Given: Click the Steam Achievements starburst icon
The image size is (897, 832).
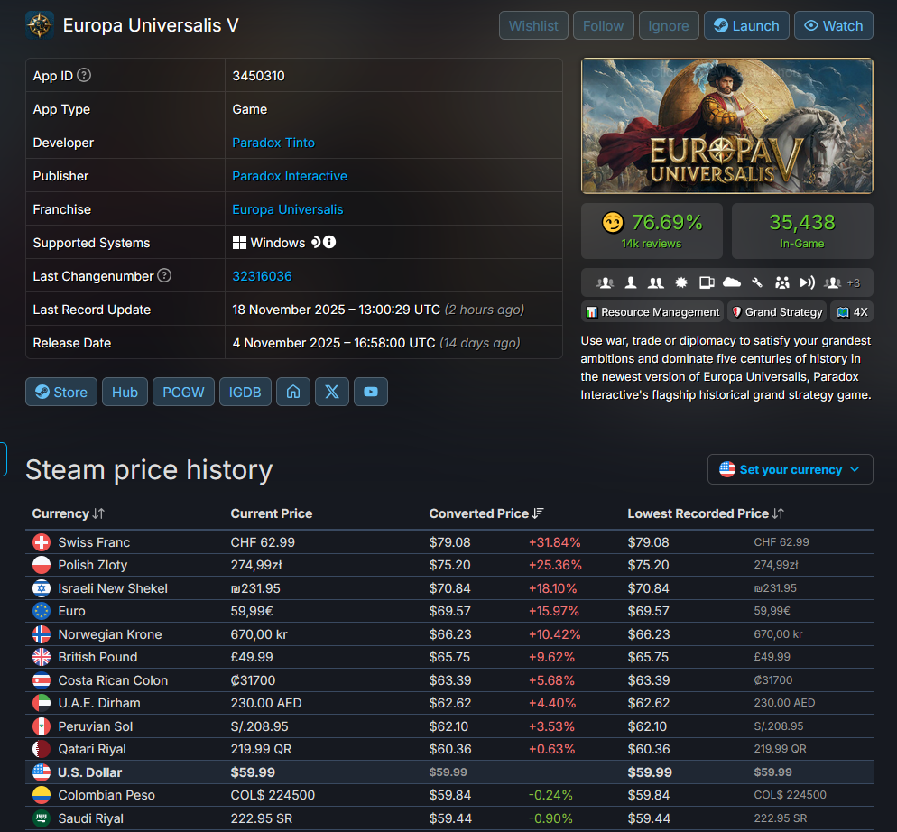Looking at the screenshot, I should 681,282.
